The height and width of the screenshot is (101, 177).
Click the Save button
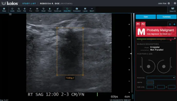146,17
